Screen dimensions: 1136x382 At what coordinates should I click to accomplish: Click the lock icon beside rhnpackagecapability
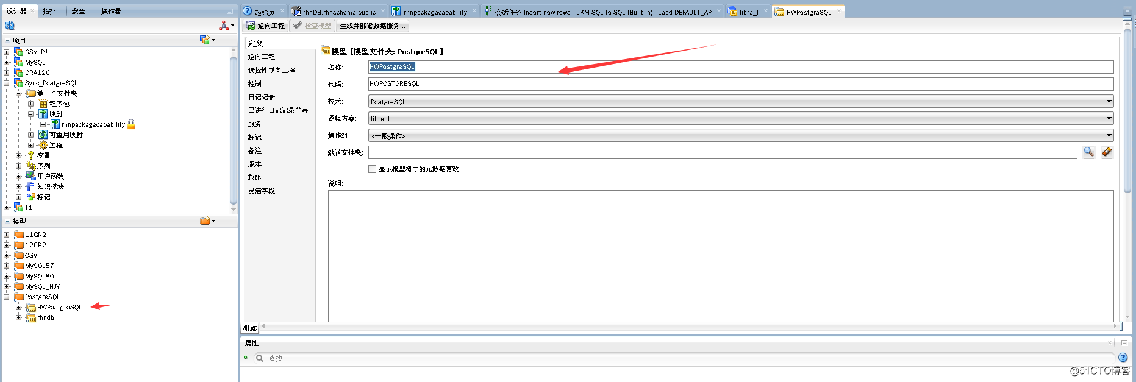[x=131, y=124]
